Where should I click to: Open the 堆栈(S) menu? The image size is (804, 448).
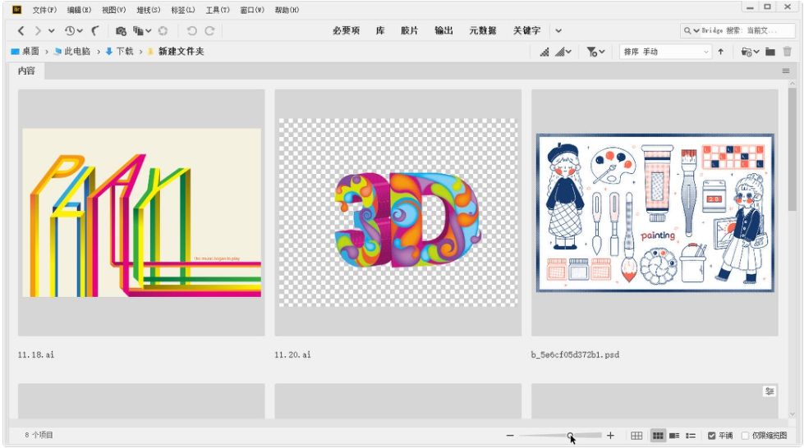(148, 10)
